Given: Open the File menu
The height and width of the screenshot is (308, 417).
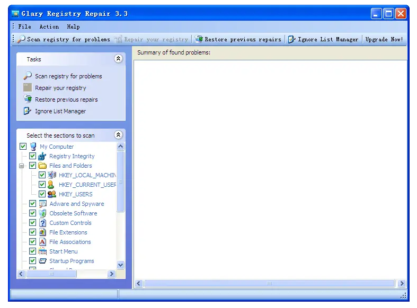Looking at the screenshot, I should point(25,27).
